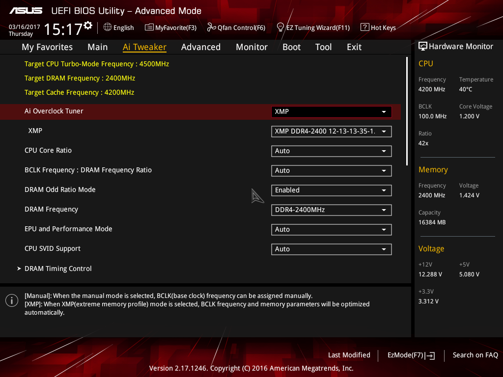Click the memory voltage 1.424 V value
Viewport: 503px width, 377px height.
pos(469,195)
